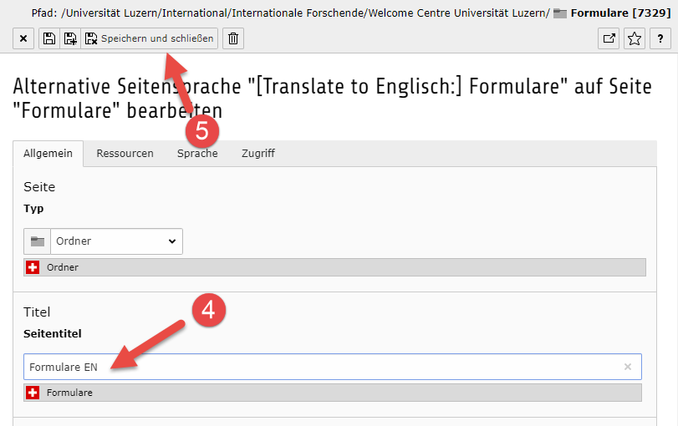
Task: Click the Formulare [7329] path text
Action: (620, 13)
